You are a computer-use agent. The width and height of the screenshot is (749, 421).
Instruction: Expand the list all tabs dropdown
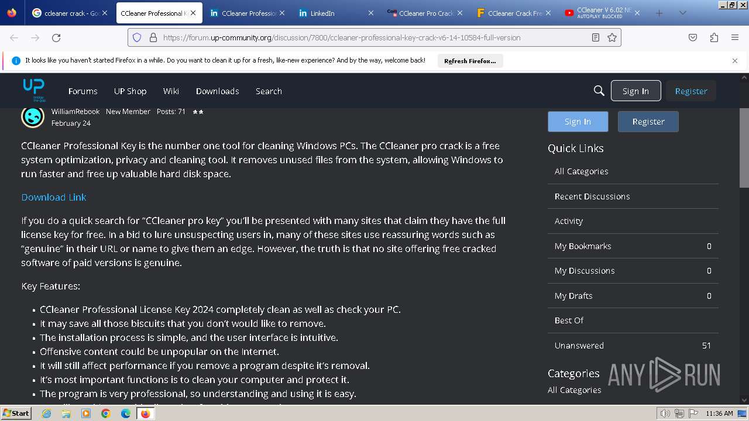(682, 13)
